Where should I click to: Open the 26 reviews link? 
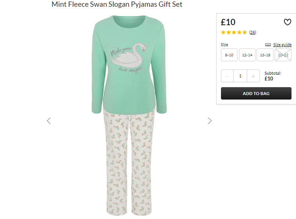tap(252, 32)
